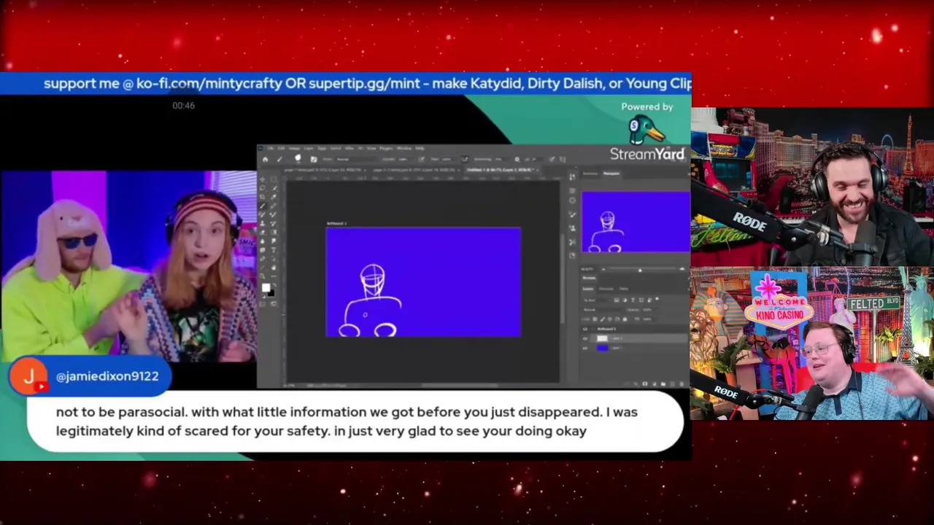934x525 pixels.
Task: Select the Rectangular Marquee tool
Action: point(274,179)
